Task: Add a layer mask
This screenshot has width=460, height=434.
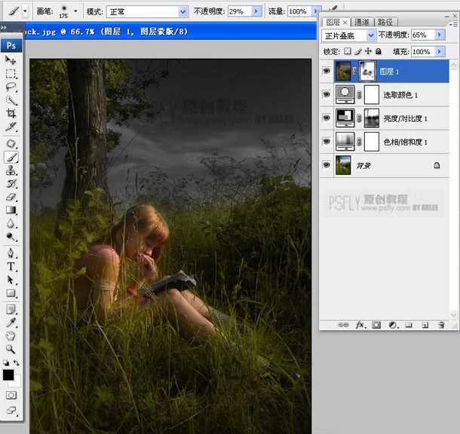Action: pyautogui.click(x=376, y=325)
